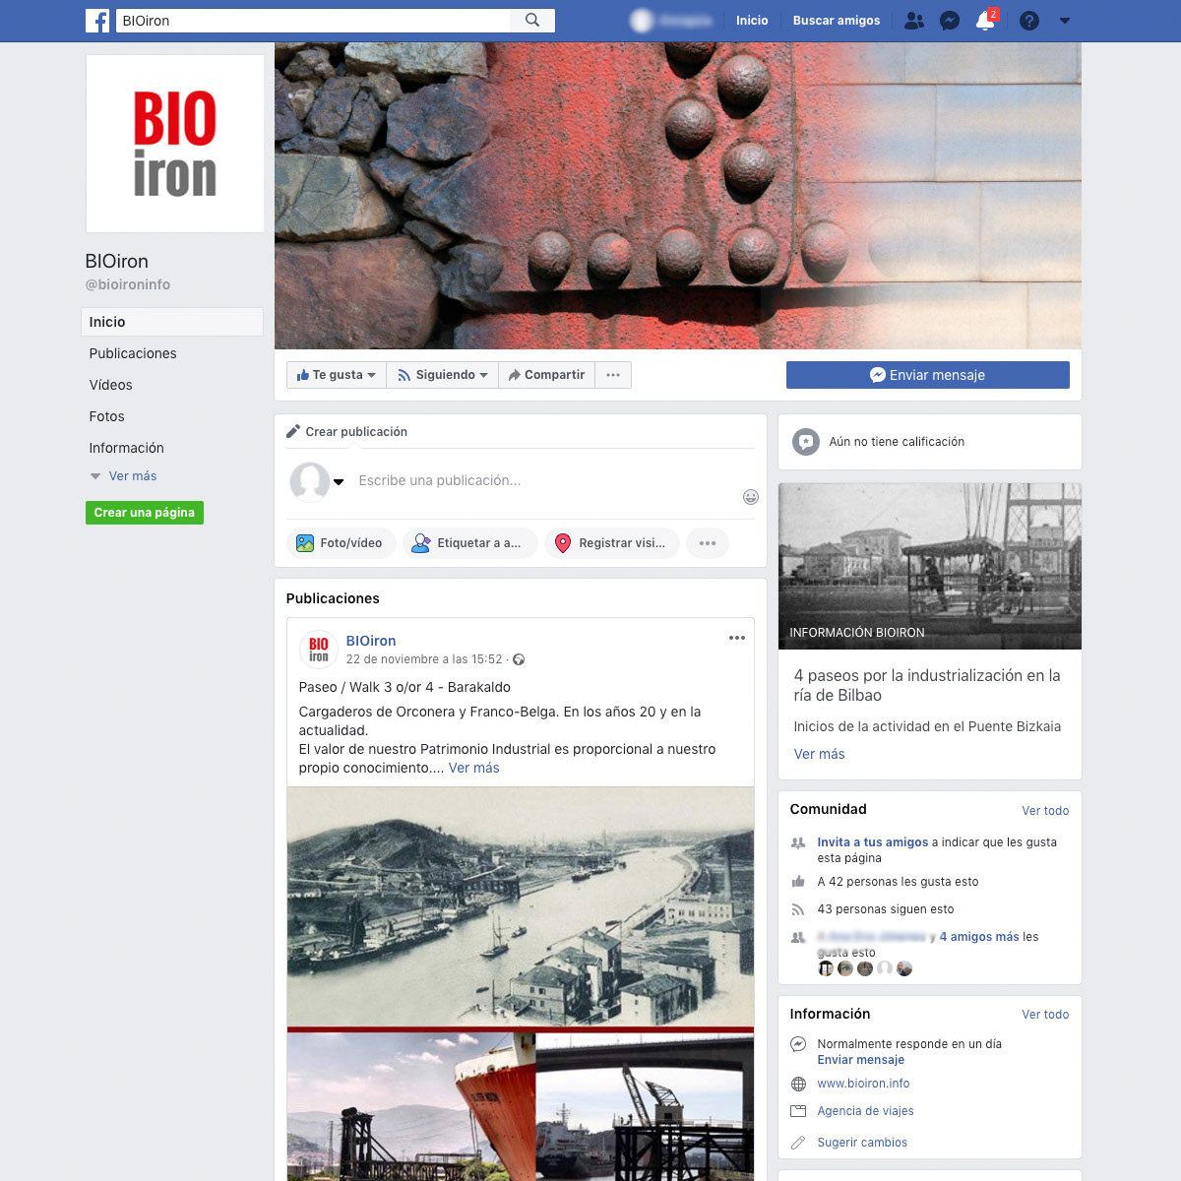Image resolution: width=1181 pixels, height=1181 pixels.
Task: Click the search magnifier icon
Action: tap(532, 20)
